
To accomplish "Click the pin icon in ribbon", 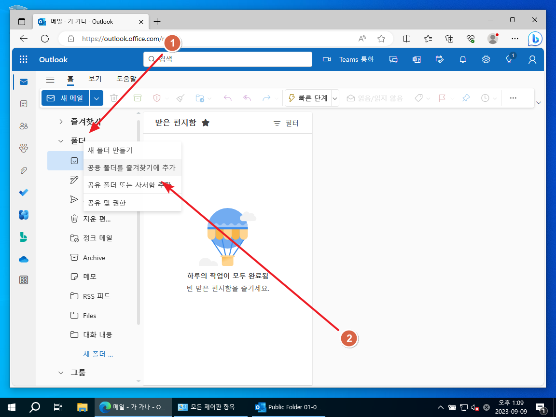I will (466, 98).
